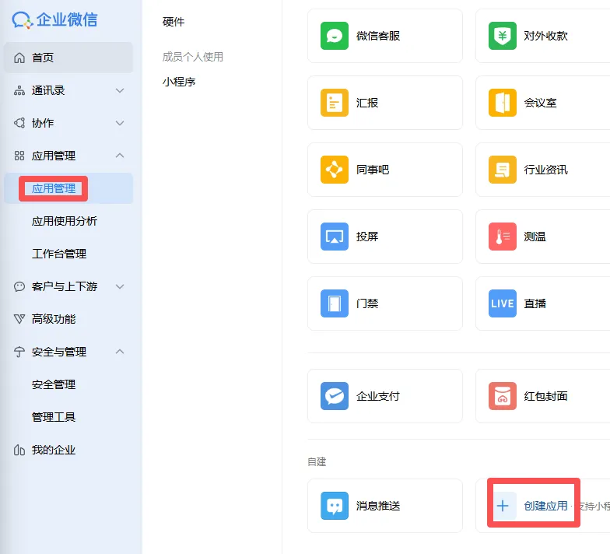The height and width of the screenshot is (554, 610).
Task: Click the 安全与管理 umbrella icon
Action: point(19,352)
